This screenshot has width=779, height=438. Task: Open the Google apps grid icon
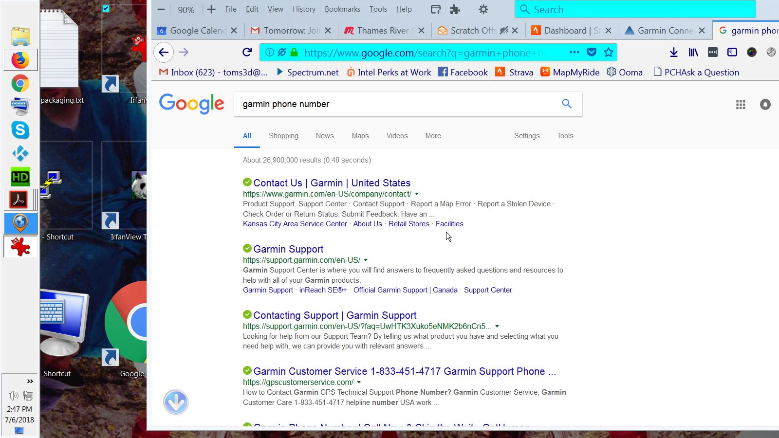click(741, 105)
